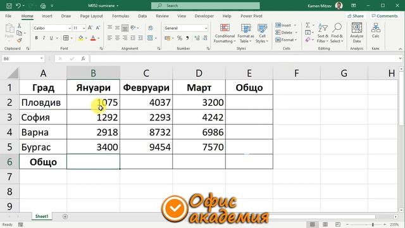Screen dimensions: 405x228
Task: Click Merge & Center icon
Action: coord(150,38)
